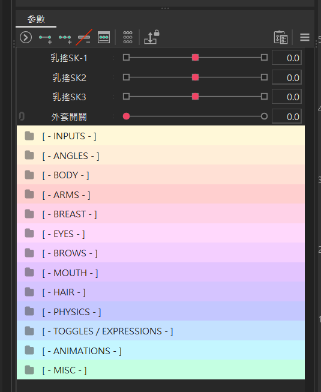This screenshot has height=392, width=321.
Task: Expand the [ - INPUTS - ] folder
Action: (161, 136)
